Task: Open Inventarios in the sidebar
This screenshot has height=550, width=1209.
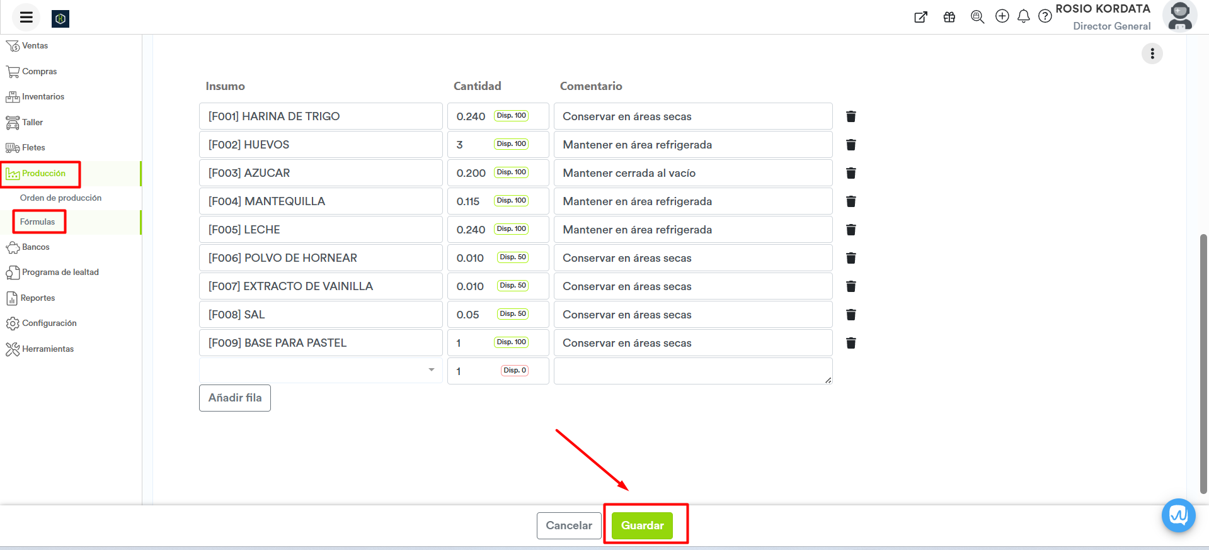Action: [x=43, y=97]
